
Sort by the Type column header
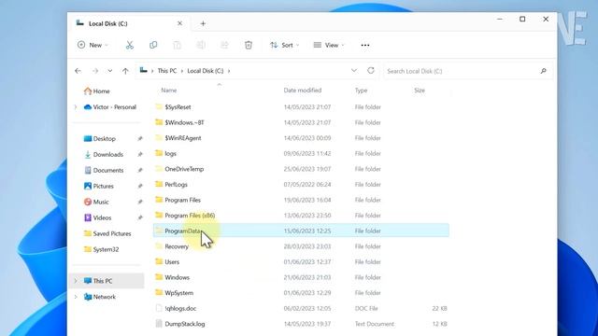pyautogui.click(x=361, y=91)
